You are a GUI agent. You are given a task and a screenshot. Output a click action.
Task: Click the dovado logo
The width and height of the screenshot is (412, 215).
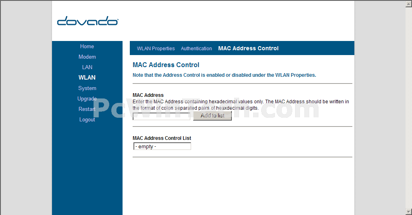tap(88, 21)
